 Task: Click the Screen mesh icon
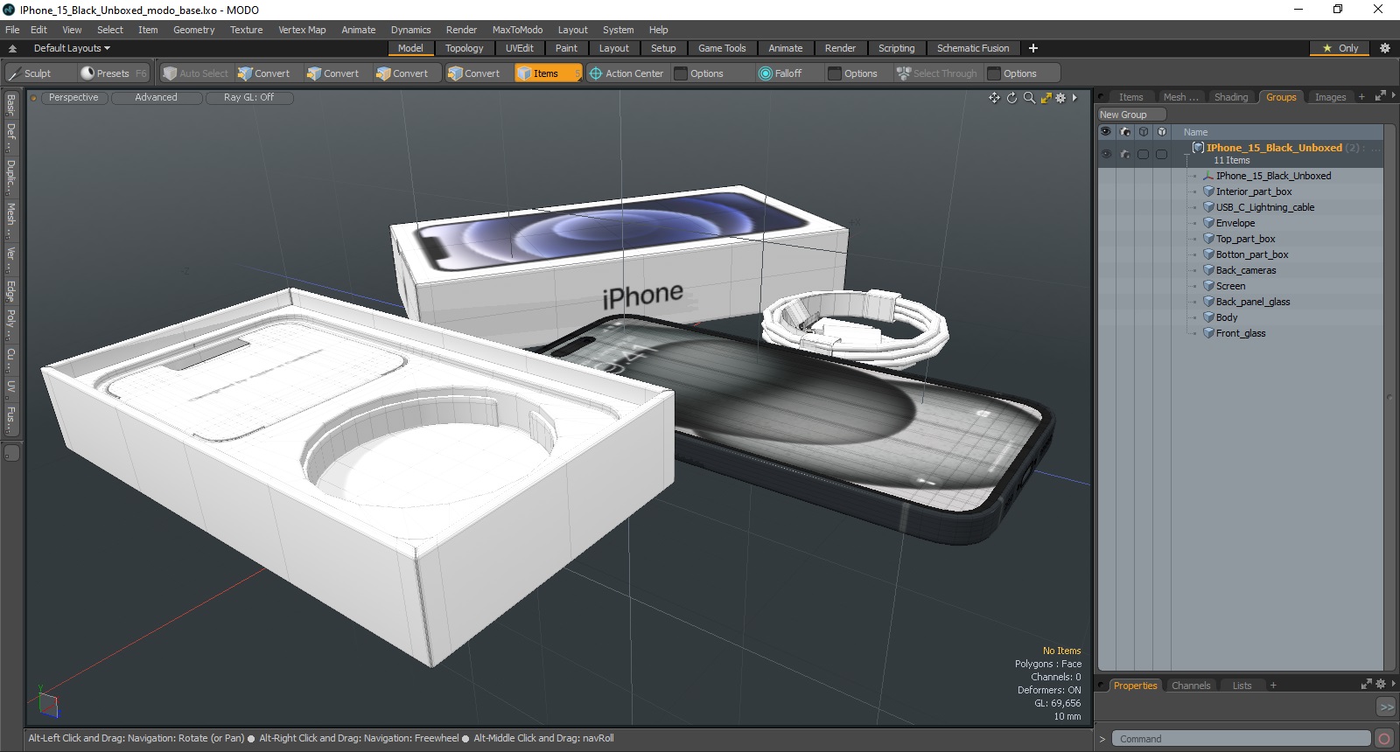coord(1208,286)
